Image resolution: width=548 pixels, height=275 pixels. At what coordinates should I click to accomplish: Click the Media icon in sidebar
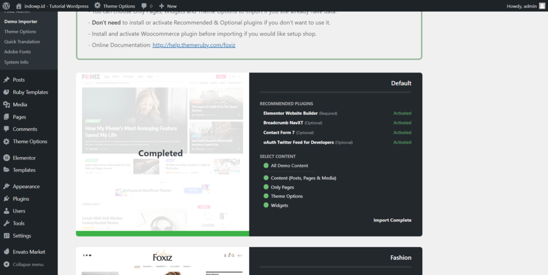(x=6, y=105)
